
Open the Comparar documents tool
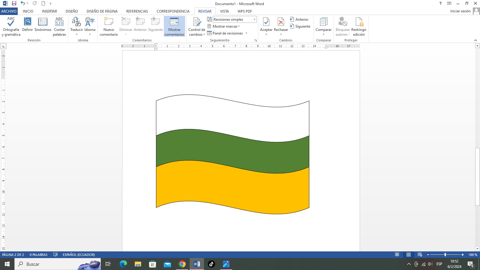point(323,22)
